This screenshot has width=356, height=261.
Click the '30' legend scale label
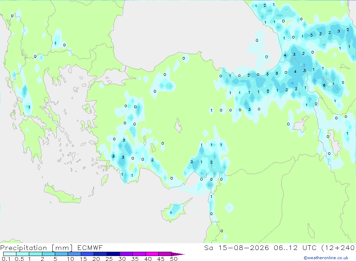[122, 259]
